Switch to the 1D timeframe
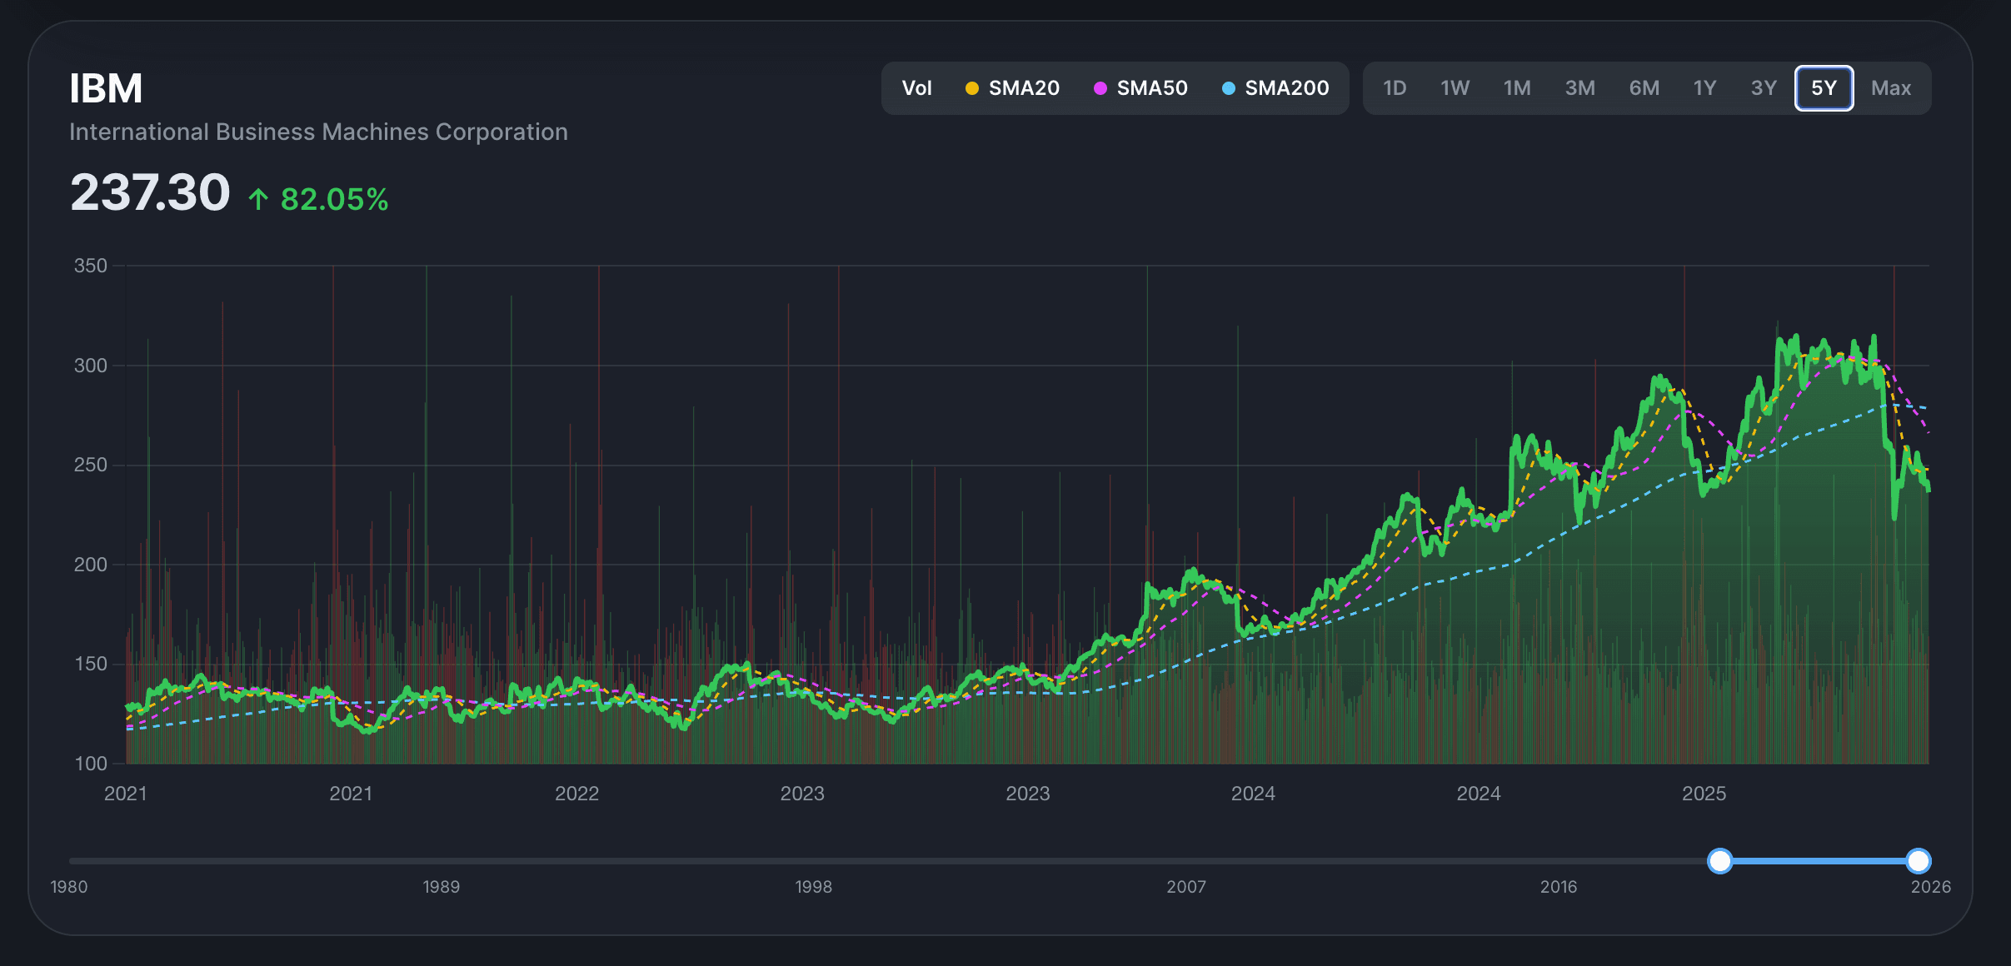Screen dimensions: 2011x966 click(1395, 87)
